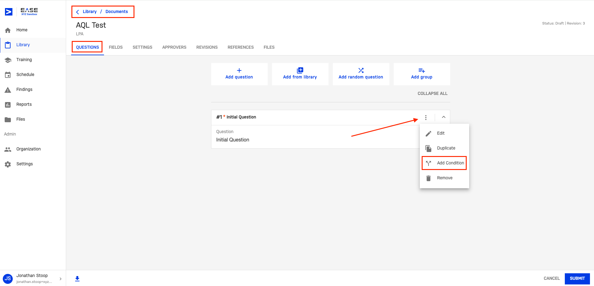Click the library-add icon above Add from library
The image size is (594, 286).
pyautogui.click(x=300, y=70)
